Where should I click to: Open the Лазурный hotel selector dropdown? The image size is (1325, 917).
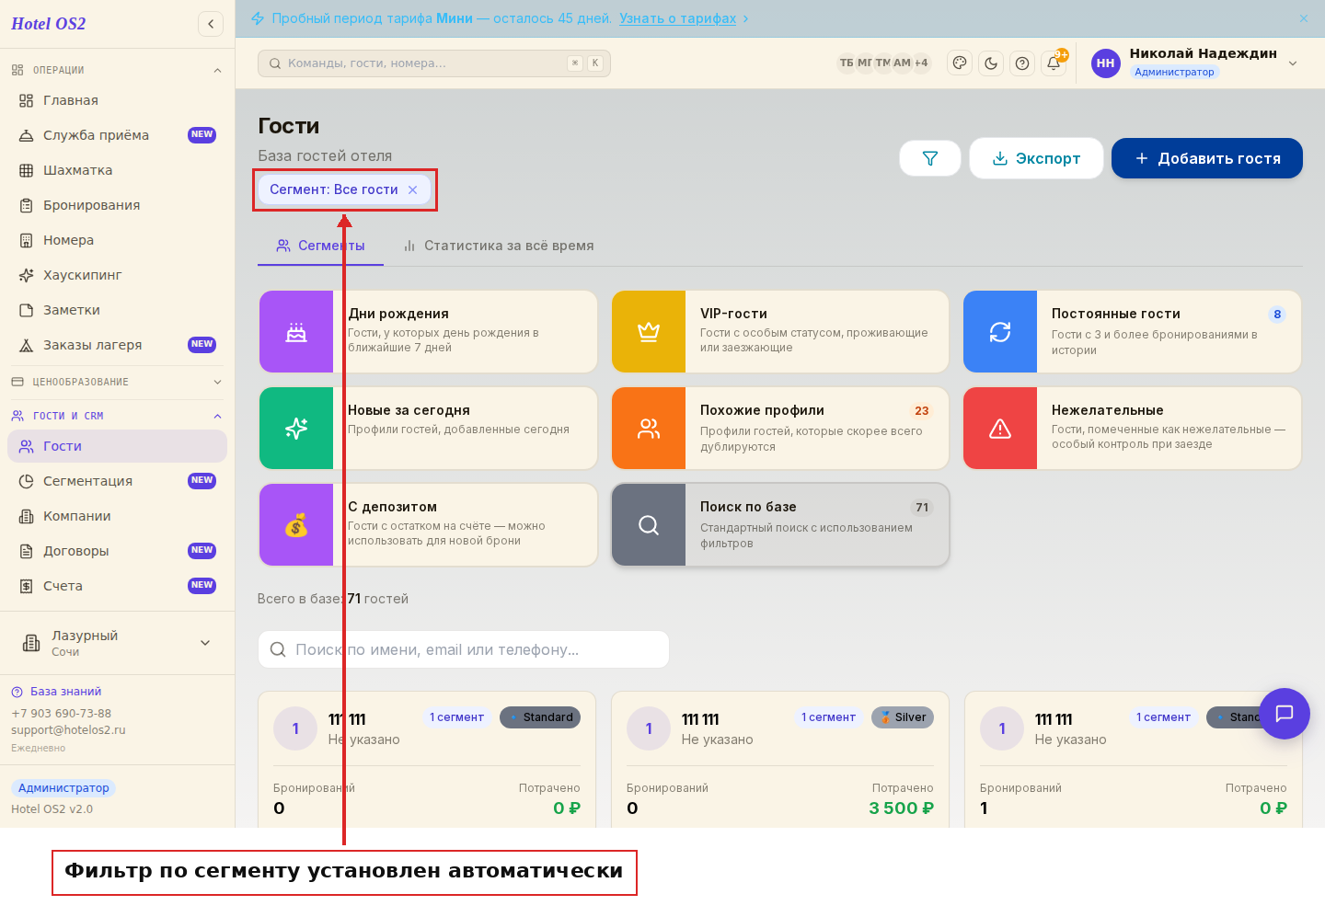[117, 643]
